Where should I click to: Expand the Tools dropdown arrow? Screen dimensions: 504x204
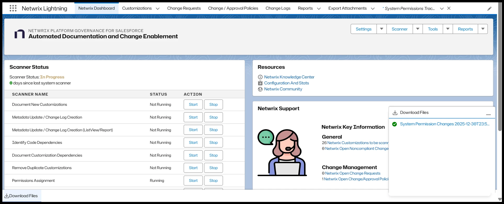coord(448,29)
